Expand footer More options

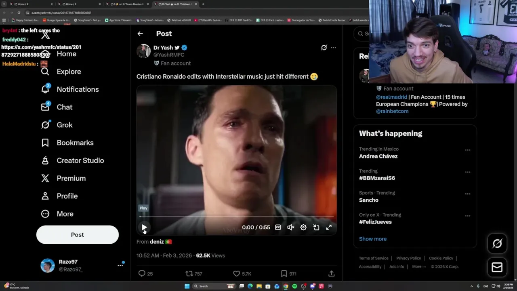[419, 267]
